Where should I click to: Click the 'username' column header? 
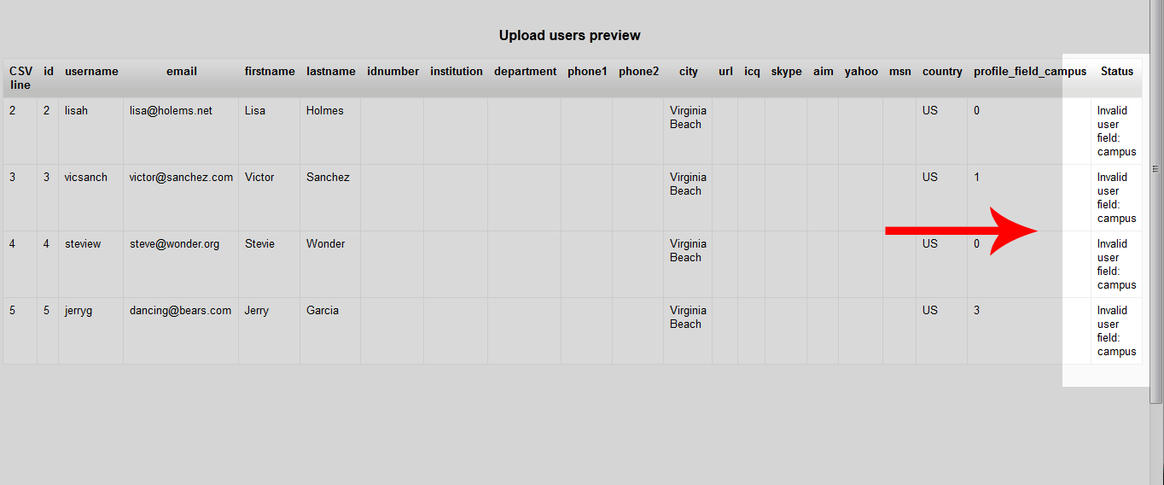coord(91,72)
